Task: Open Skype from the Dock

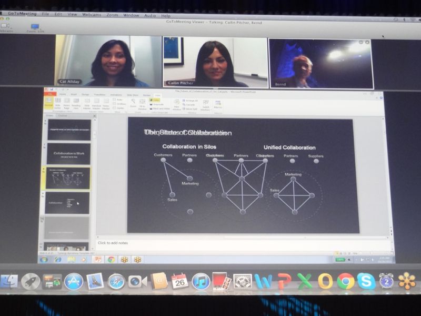Action: [x=366, y=281]
